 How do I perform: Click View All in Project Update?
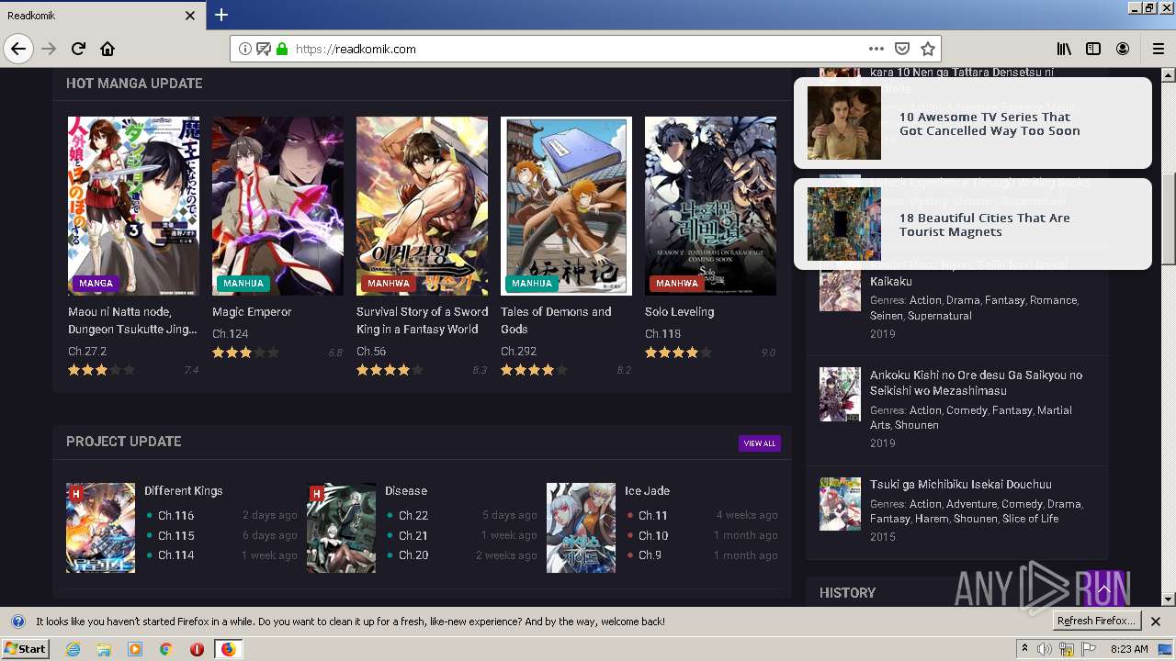click(760, 443)
